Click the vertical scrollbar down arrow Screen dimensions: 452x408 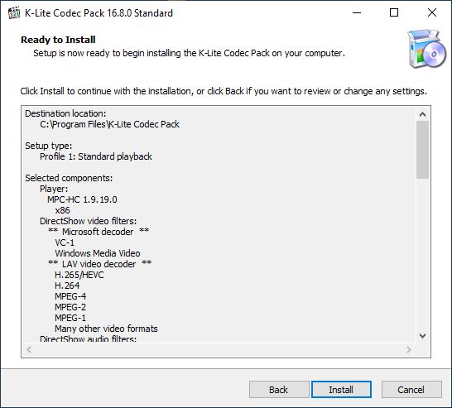click(422, 336)
